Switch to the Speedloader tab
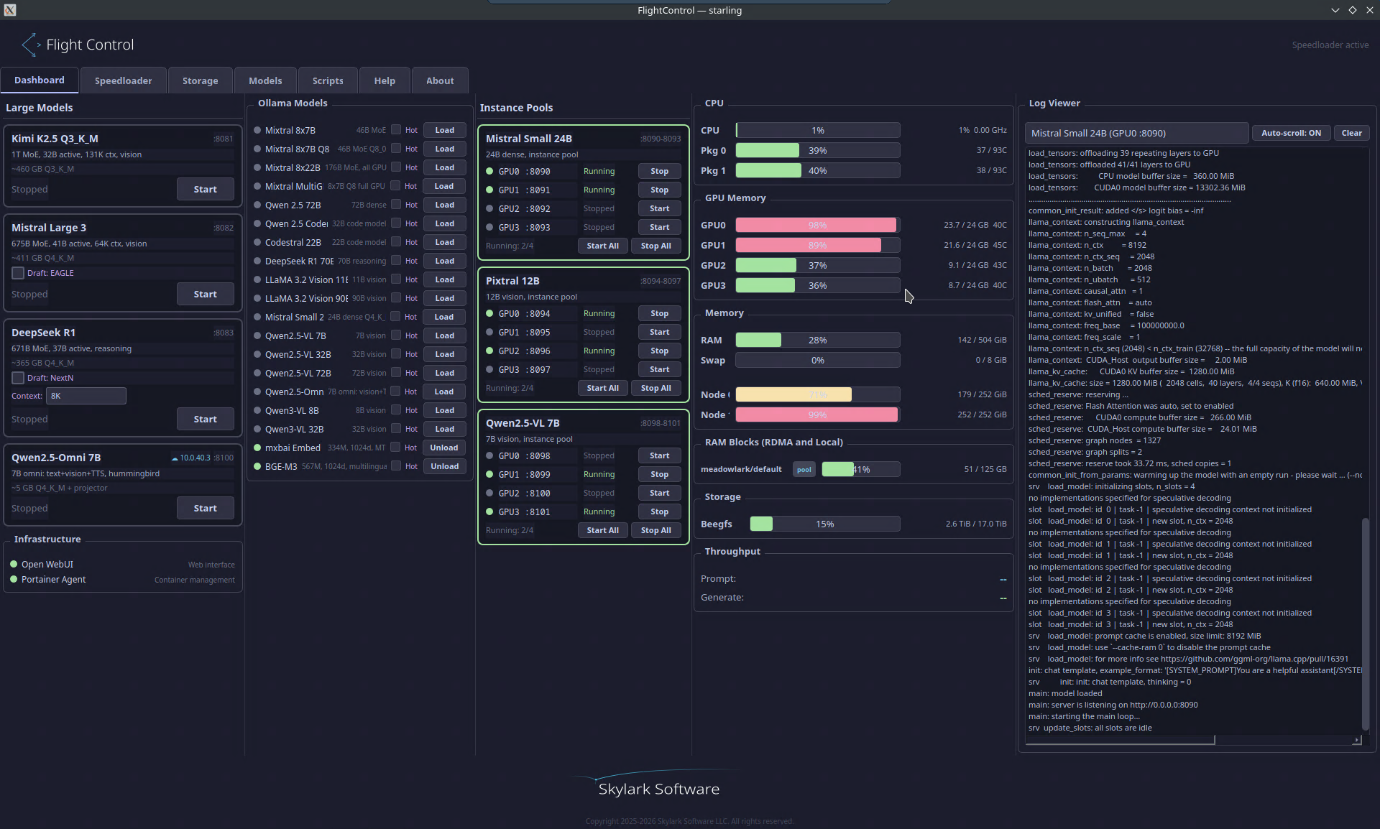 pyautogui.click(x=123, y=80)
